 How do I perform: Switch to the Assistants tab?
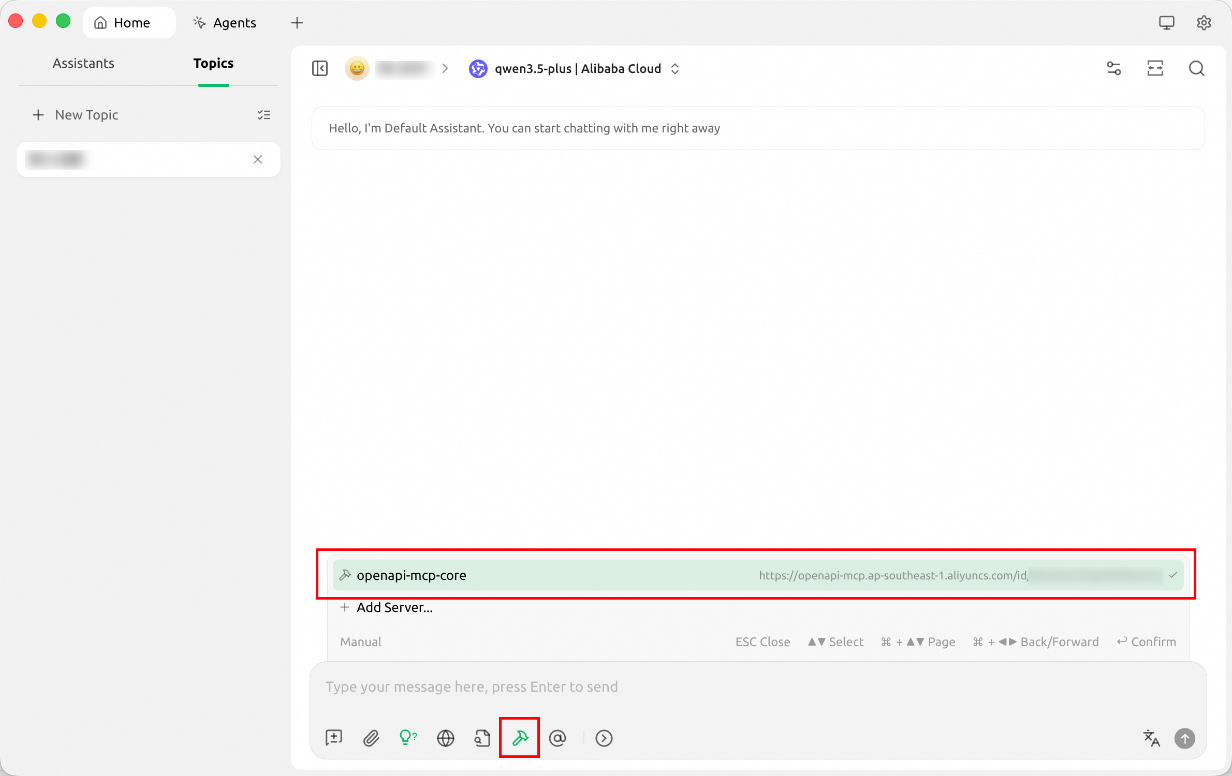pyautogui.click(x=83, y=63)
